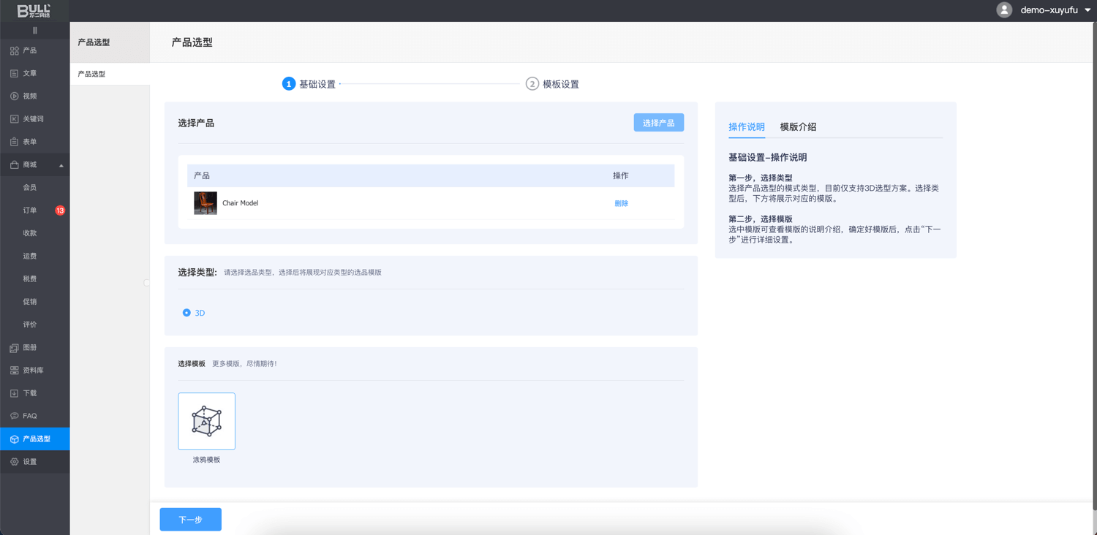Viewport: 1097px width, 535px height.
Task: Select the 3D type radio button
Action: [186, 313]
